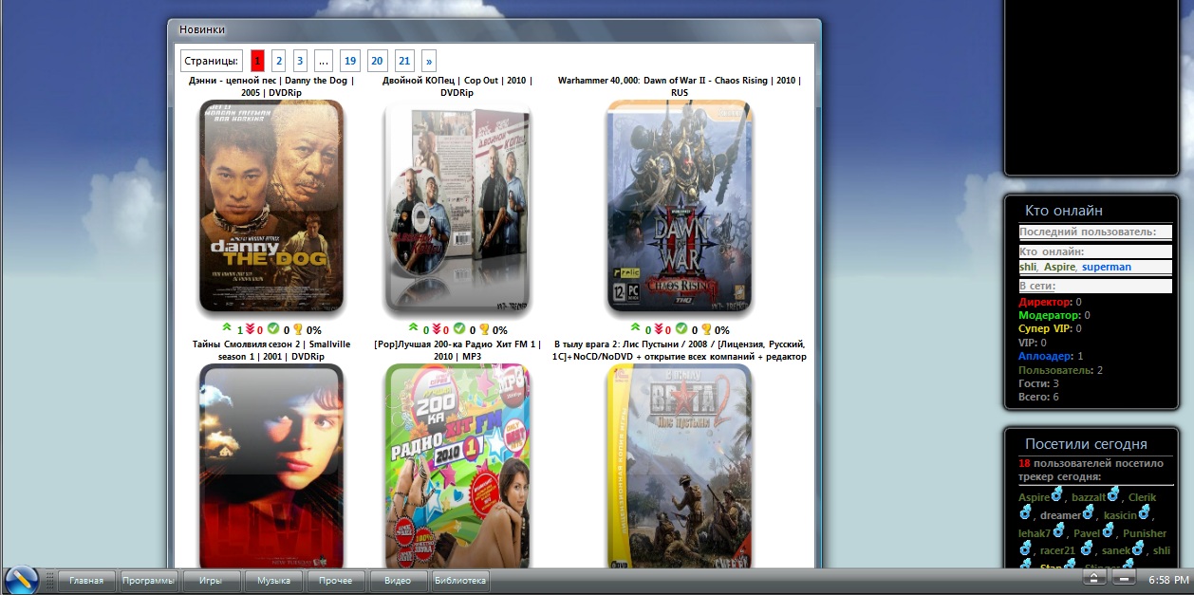Go to page 2
1194x595 pixels.
[x=279, y=61]
